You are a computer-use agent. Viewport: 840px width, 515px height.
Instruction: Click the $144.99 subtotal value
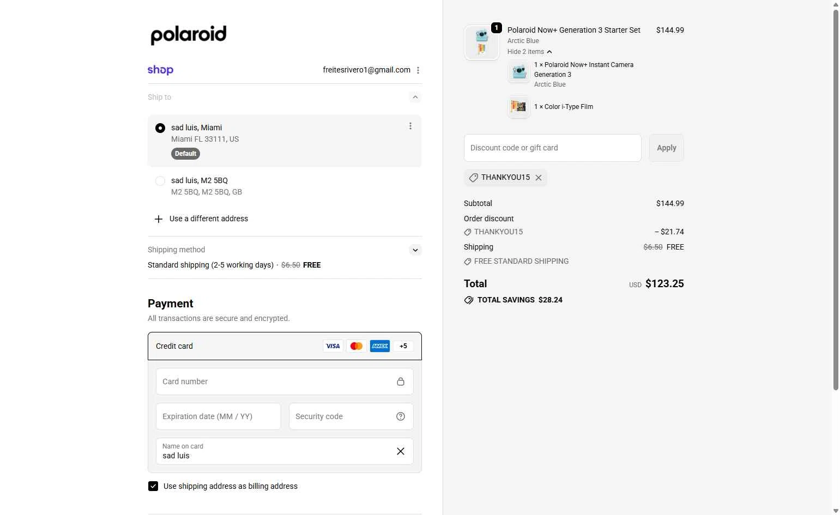click(670, 203)
